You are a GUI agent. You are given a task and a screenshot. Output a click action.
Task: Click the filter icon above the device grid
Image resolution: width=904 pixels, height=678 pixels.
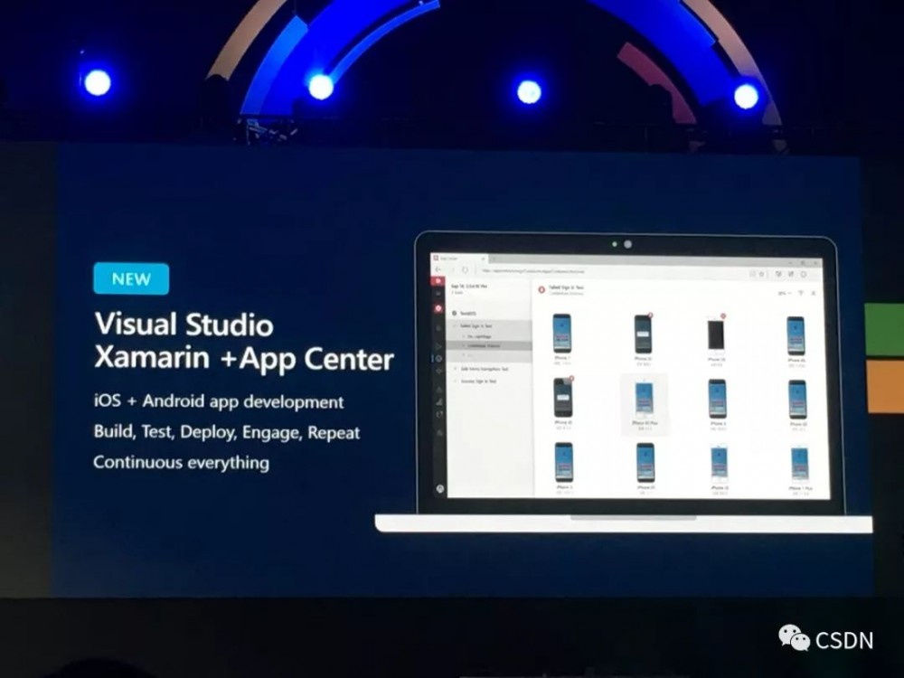(799, 293)
